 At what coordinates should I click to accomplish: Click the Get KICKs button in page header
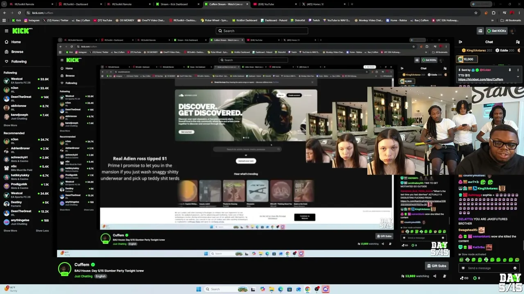[x=497, y=31]
